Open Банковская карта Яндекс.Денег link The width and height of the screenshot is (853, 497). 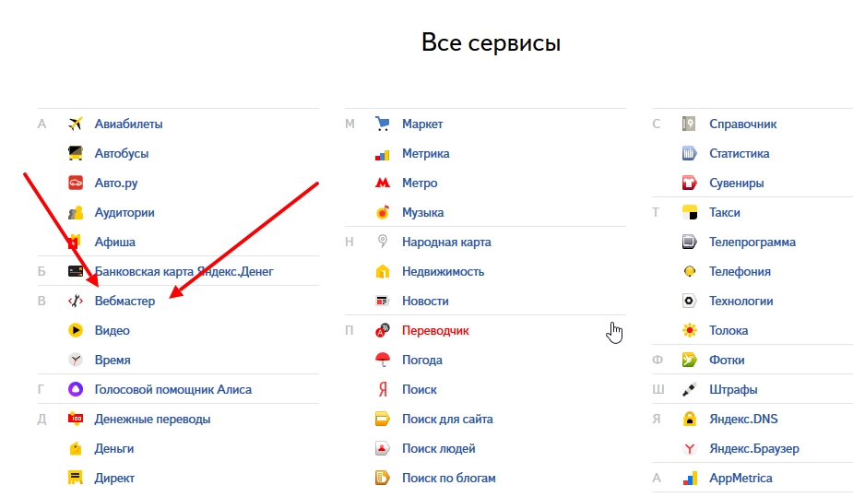(184, 271)
